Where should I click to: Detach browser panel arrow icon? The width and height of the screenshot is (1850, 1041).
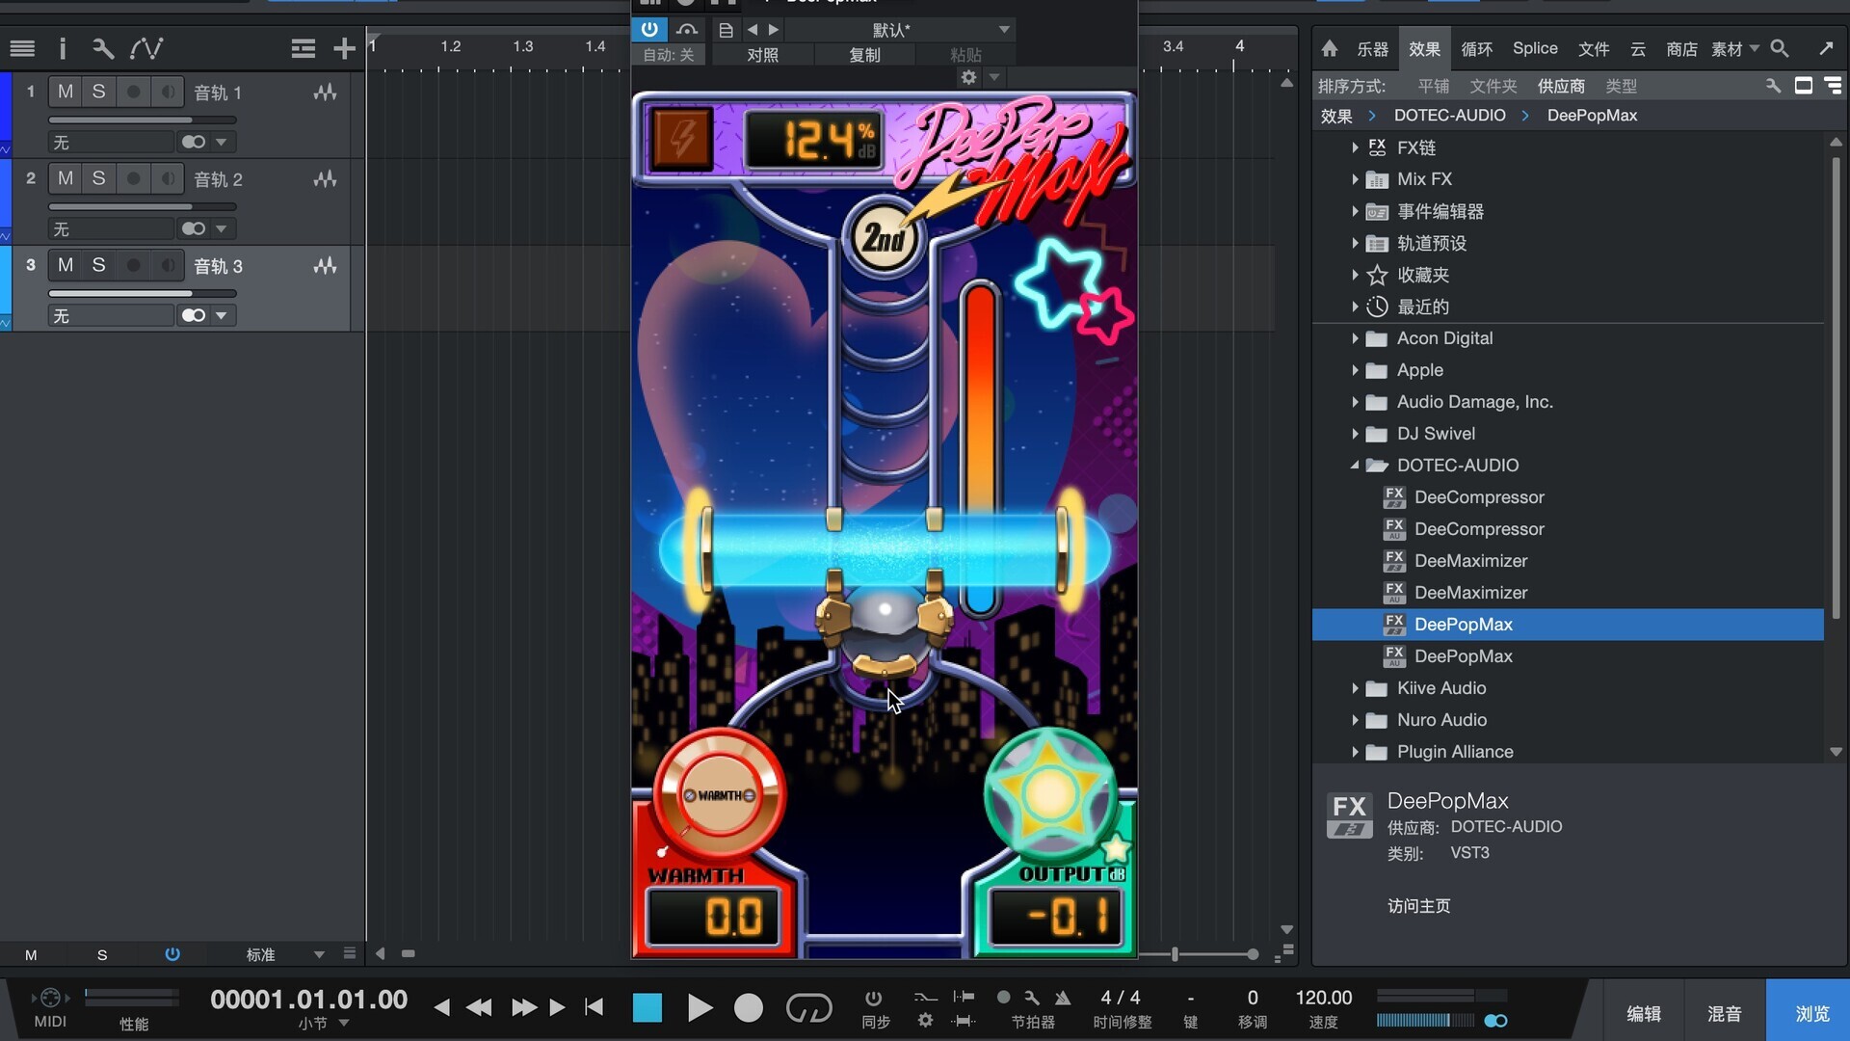[x=1826, y=48]
